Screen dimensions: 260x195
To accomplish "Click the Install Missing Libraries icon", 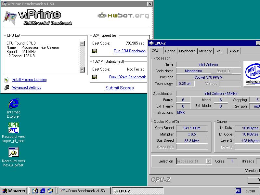I will click(6, 80).
